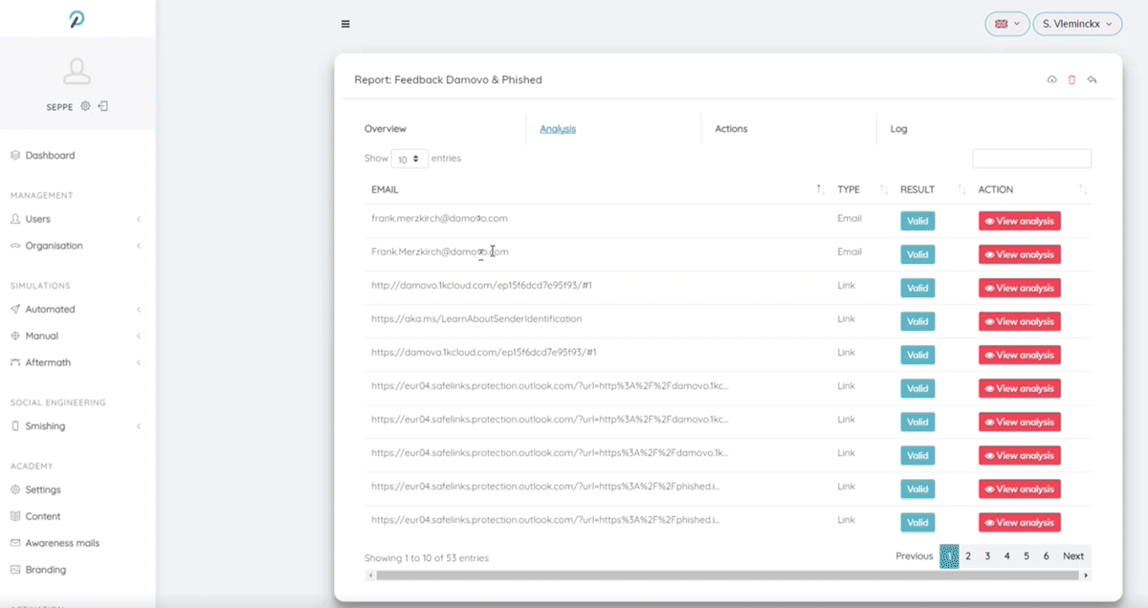Expand the Smishing submenu
Screen dimensions: 1148x608
click(139, 426)
